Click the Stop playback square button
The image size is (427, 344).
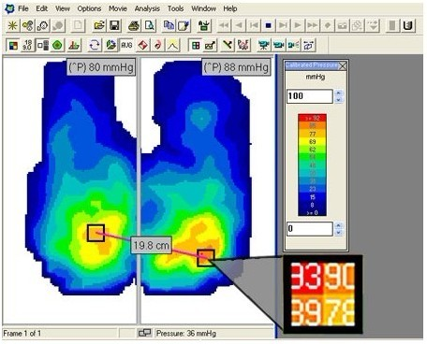tap(268, 25)
